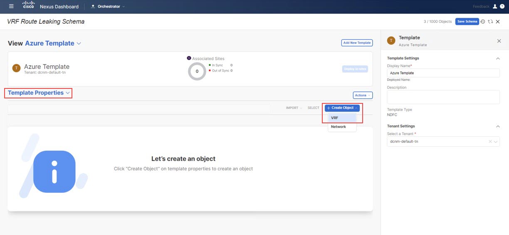
Task: Open the IMPORT dropdown
Action: (294, 108)
